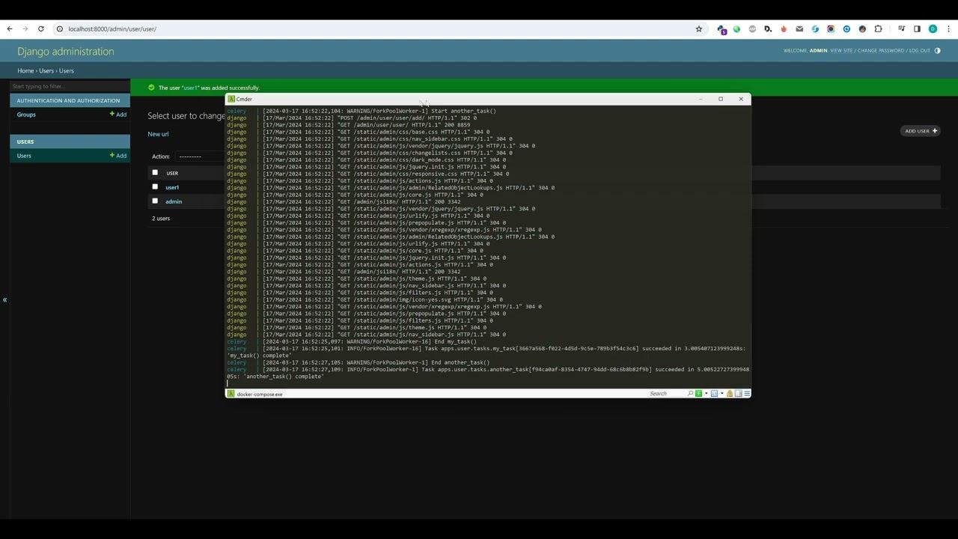The width and height of the screenshot is (958, 539).
Task: Click the user1 link in success message
Action: click(191, 88)
